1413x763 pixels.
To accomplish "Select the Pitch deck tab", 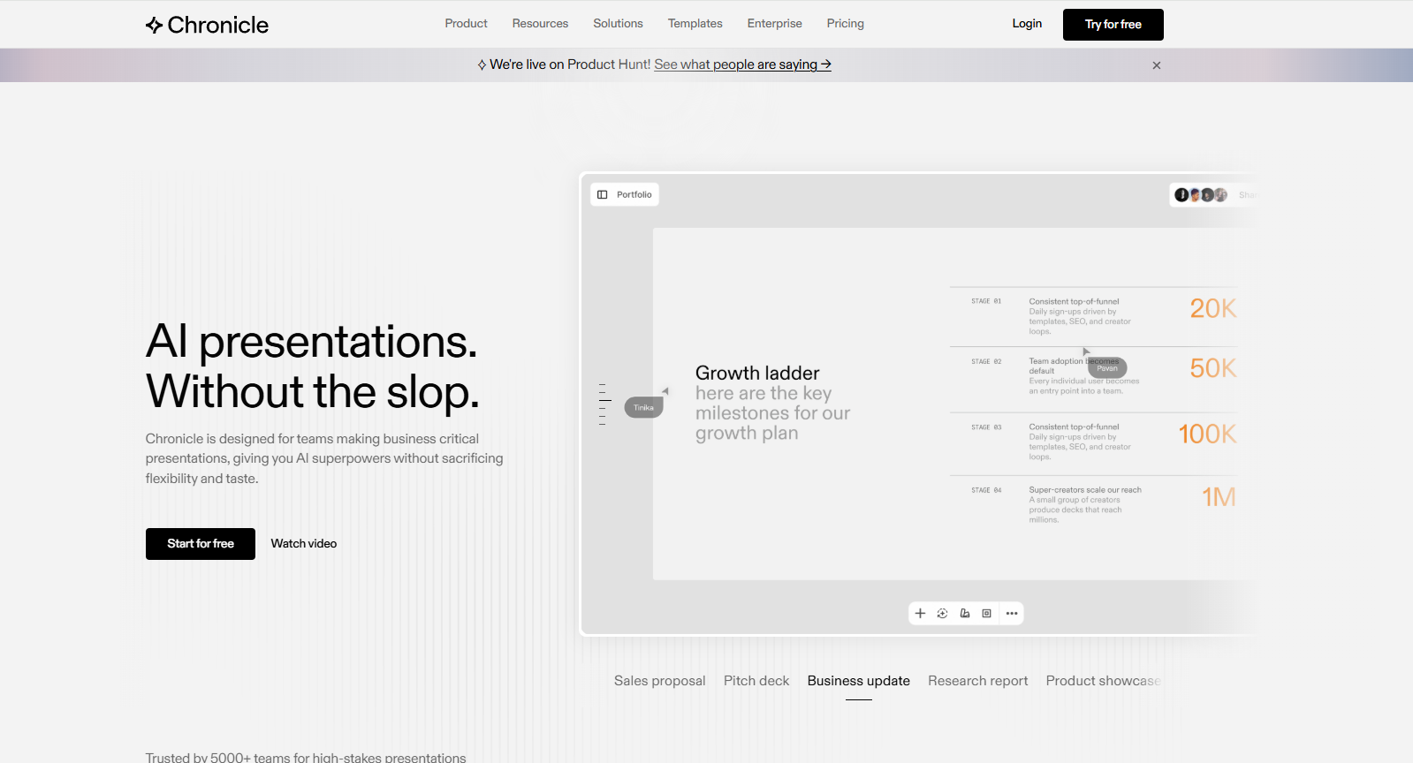I will click(756, 681).
